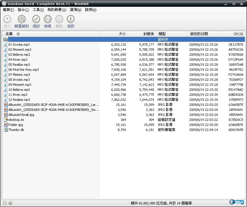247x207 pixels.
Task: Select file 03 Believe.mp3
Action: pyautogui.click(x=19, y=55)
